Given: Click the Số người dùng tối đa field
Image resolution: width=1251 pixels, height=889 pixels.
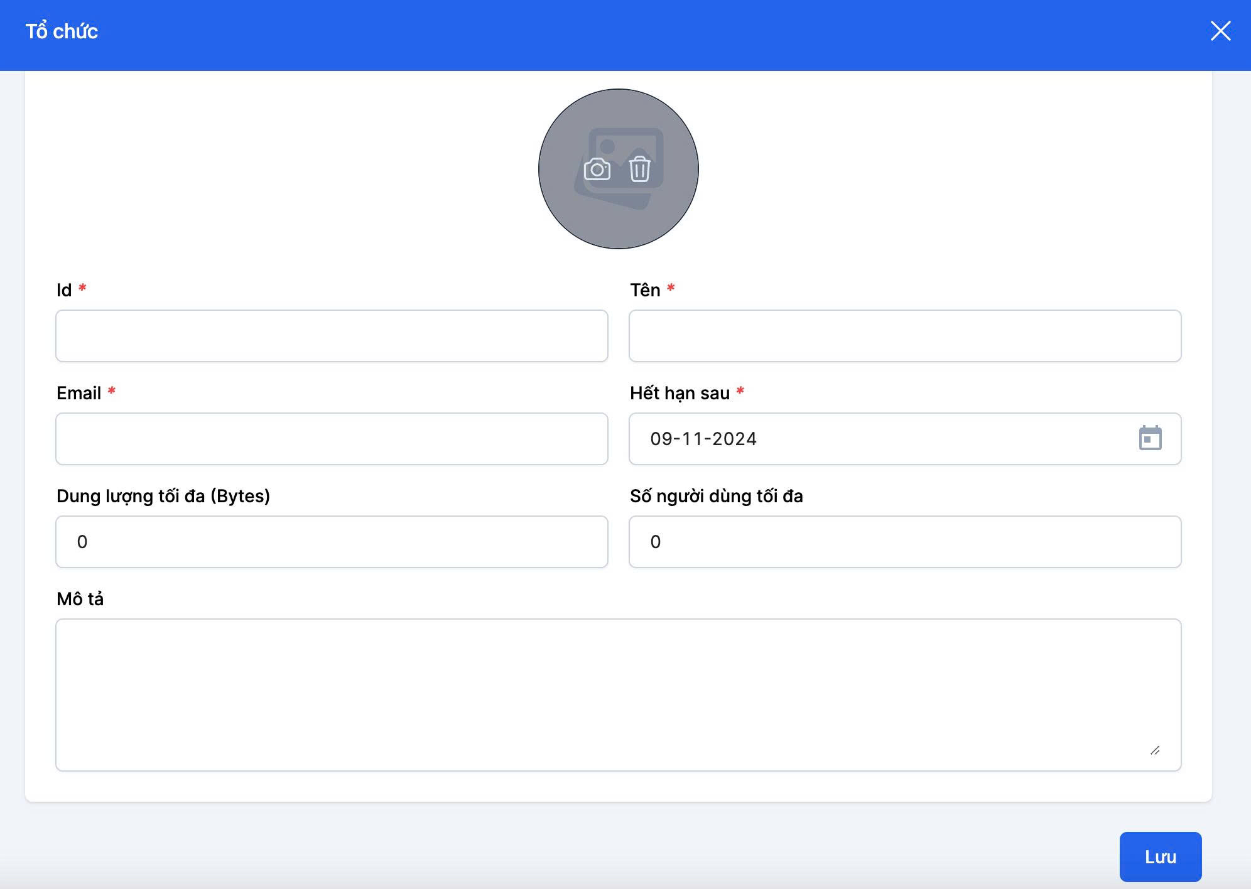Looking at the screenshot, I should [904, 542].
